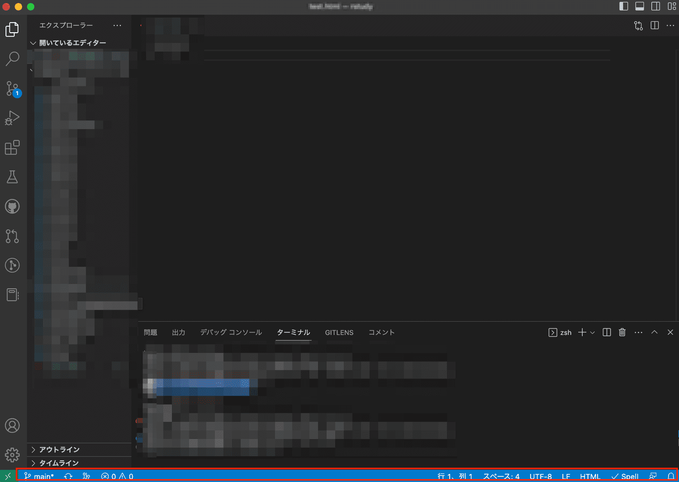Toggle primary sidebar visibility in title bar

624,6
